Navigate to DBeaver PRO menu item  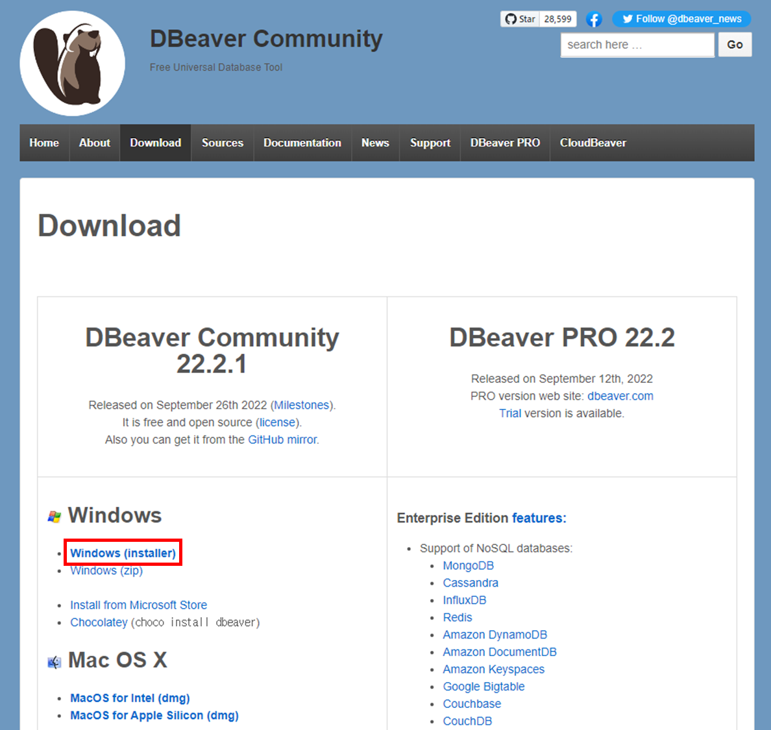tap(505, 143)
